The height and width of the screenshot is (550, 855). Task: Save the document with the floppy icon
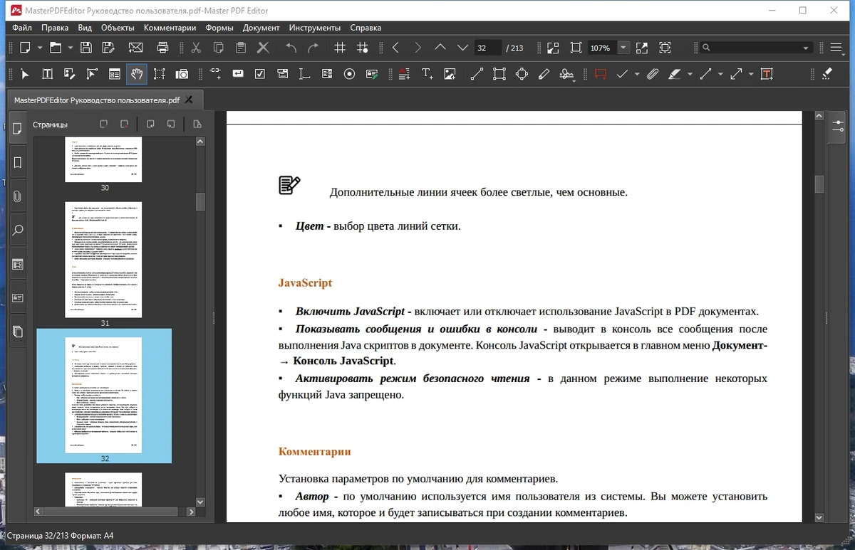pos(86,48)
